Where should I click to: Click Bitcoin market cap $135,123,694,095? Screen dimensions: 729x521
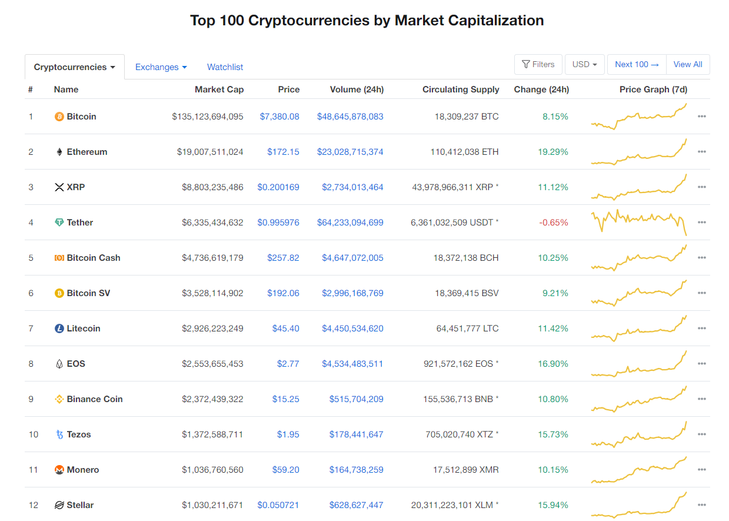point(208,117)
